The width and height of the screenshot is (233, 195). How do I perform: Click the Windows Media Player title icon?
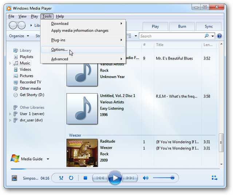[9, 8]
